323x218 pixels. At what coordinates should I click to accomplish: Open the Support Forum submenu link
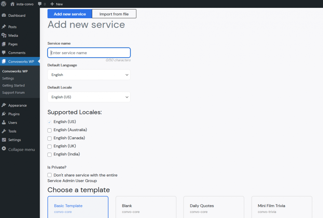13,92
